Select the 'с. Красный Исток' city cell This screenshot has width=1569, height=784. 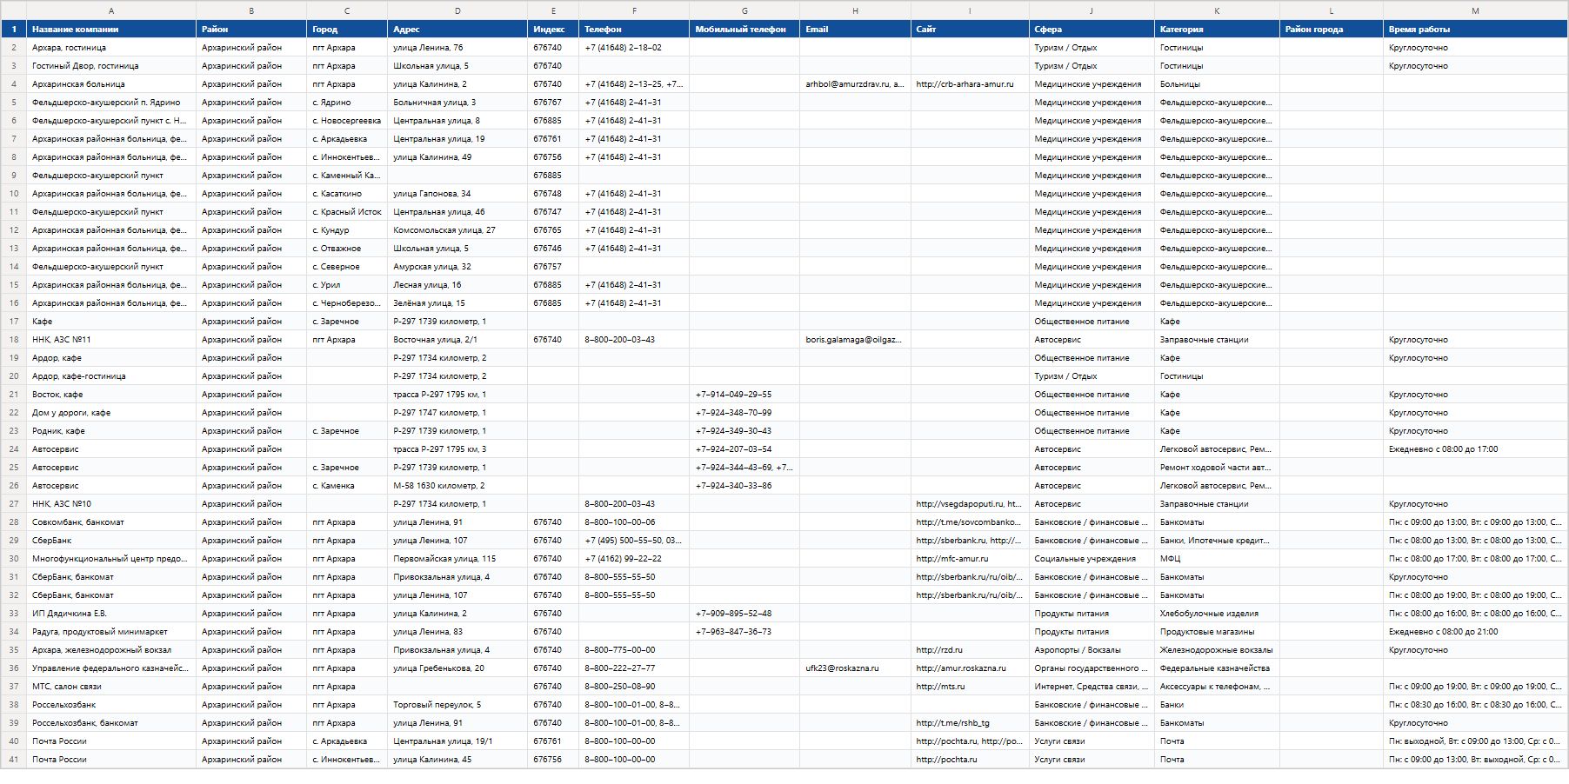347,212
